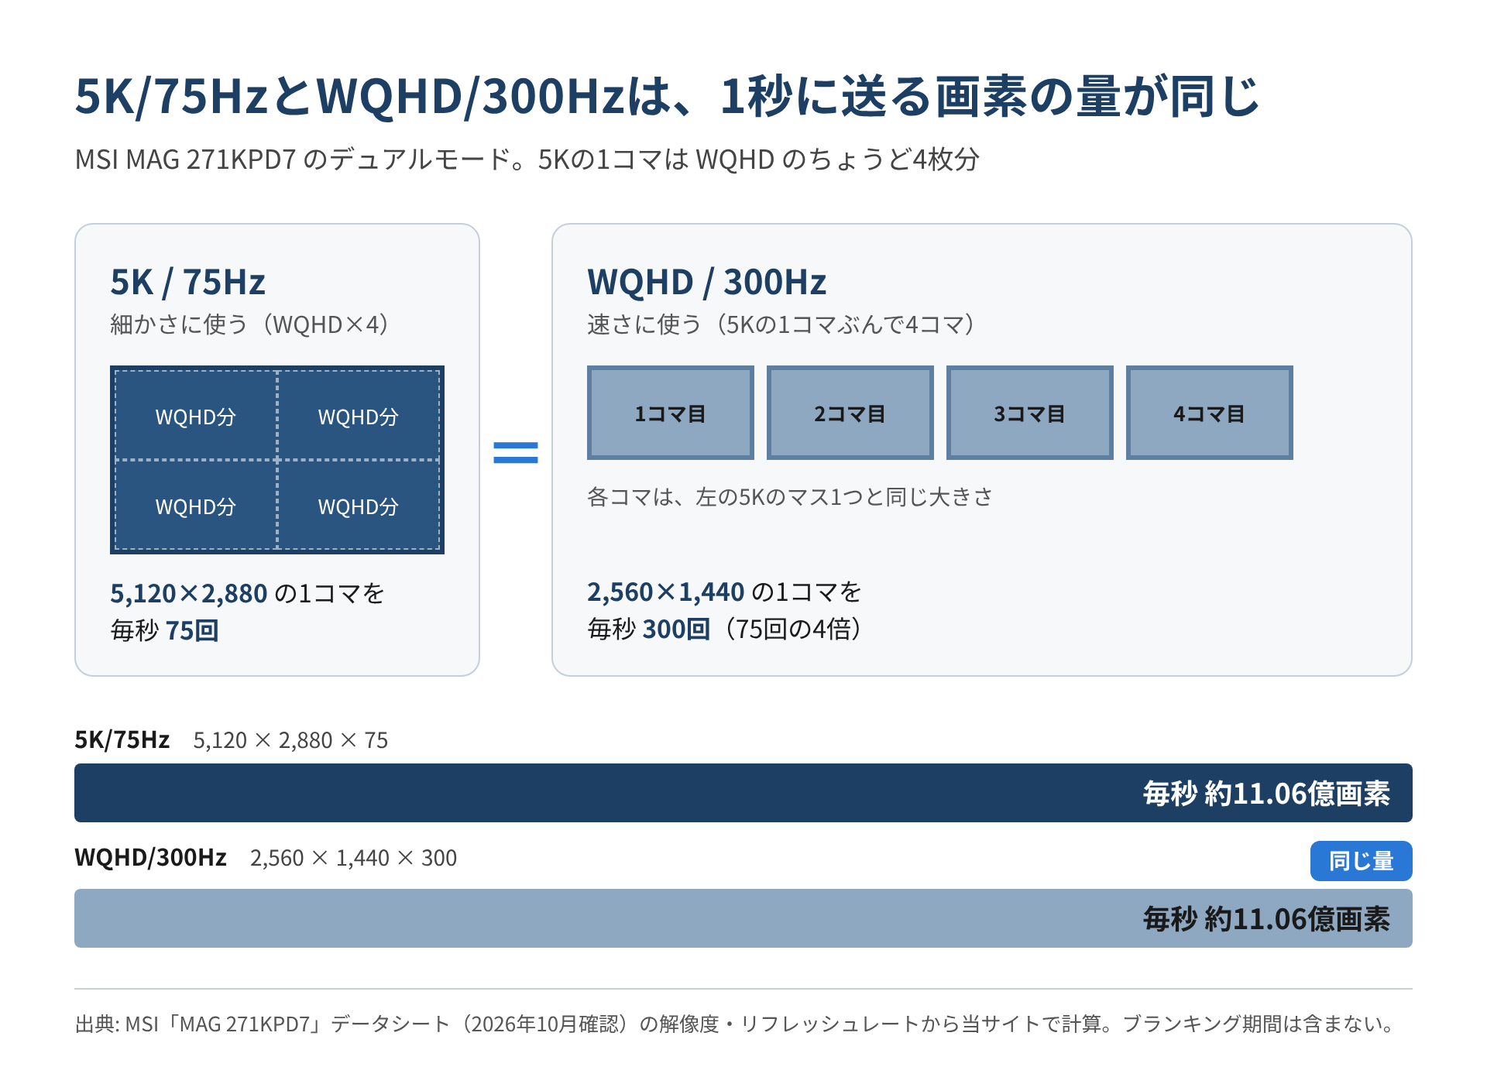This screenshot has height=1084, width=1487.
Task: Click the caption '各コマは、左の5Kのマス1つと同じ大きさ'
Action: pos(790,496)
